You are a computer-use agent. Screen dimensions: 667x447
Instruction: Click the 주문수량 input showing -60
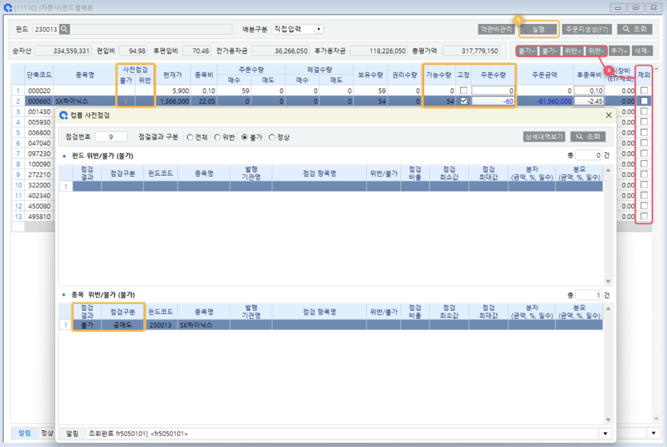click(x=493, y=101)
